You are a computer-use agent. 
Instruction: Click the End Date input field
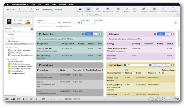pyautogui.click(x=102, y=23)
